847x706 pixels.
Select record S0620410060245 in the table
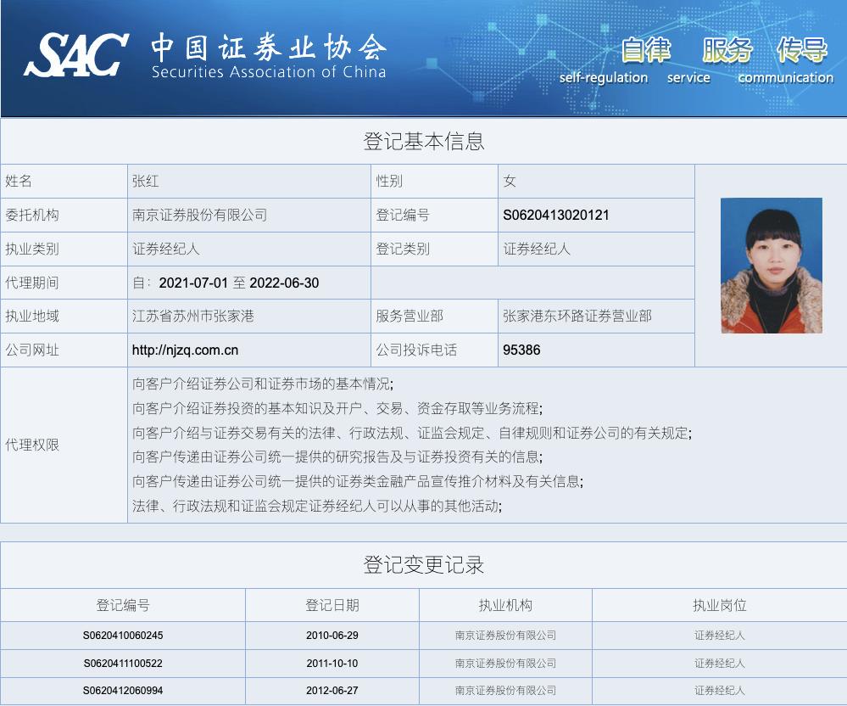[123, 634]
